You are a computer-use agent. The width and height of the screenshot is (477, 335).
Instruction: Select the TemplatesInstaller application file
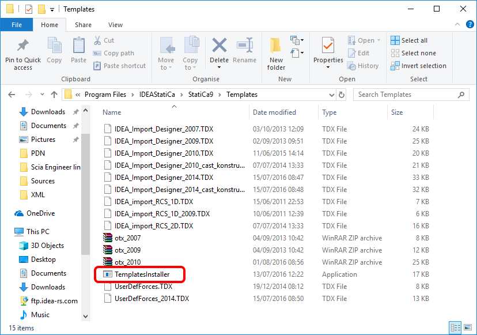pos(142,274)
